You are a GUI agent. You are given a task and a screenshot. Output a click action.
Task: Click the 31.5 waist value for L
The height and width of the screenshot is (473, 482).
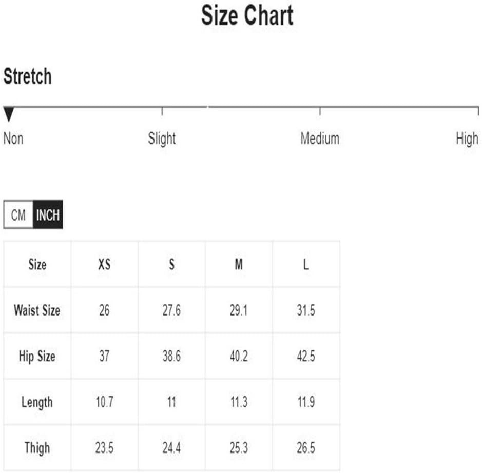coord(306,310)
